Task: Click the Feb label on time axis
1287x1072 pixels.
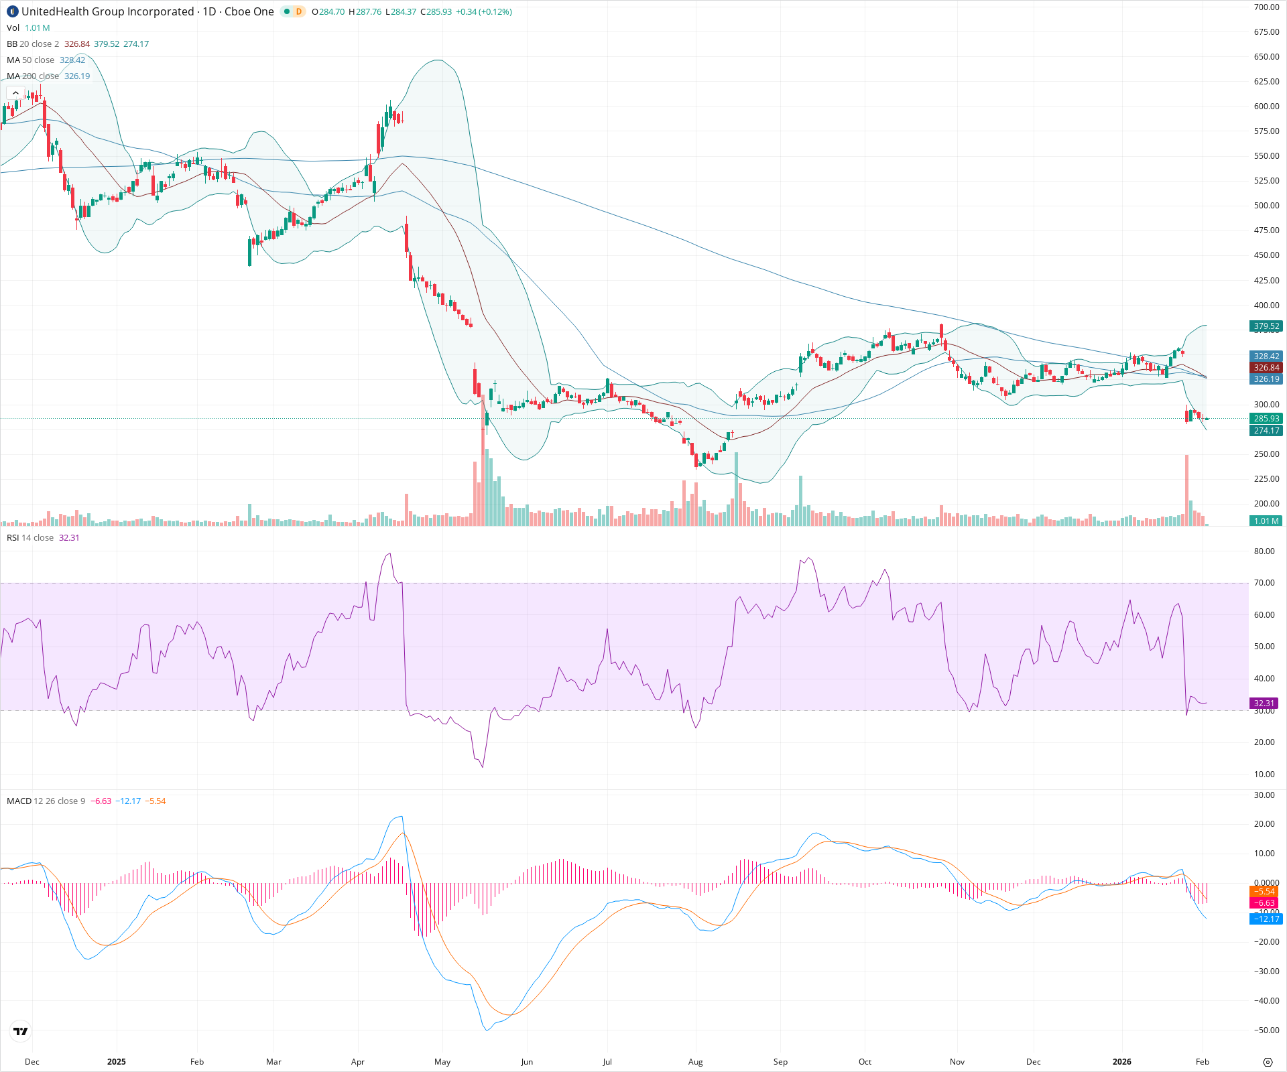Action: (1202, 1062)
